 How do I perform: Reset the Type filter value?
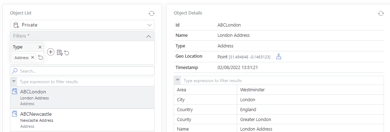pyautogui.click(x=40, y=58)
